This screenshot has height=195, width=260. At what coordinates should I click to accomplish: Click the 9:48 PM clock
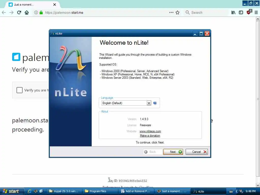[x=251, y=191]
